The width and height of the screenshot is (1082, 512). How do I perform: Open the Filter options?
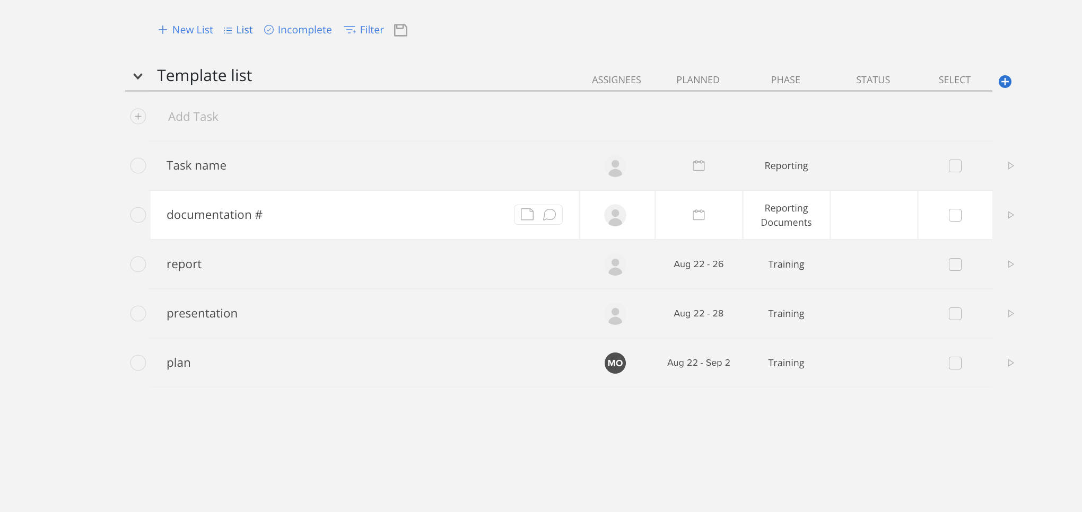[363, 30]
